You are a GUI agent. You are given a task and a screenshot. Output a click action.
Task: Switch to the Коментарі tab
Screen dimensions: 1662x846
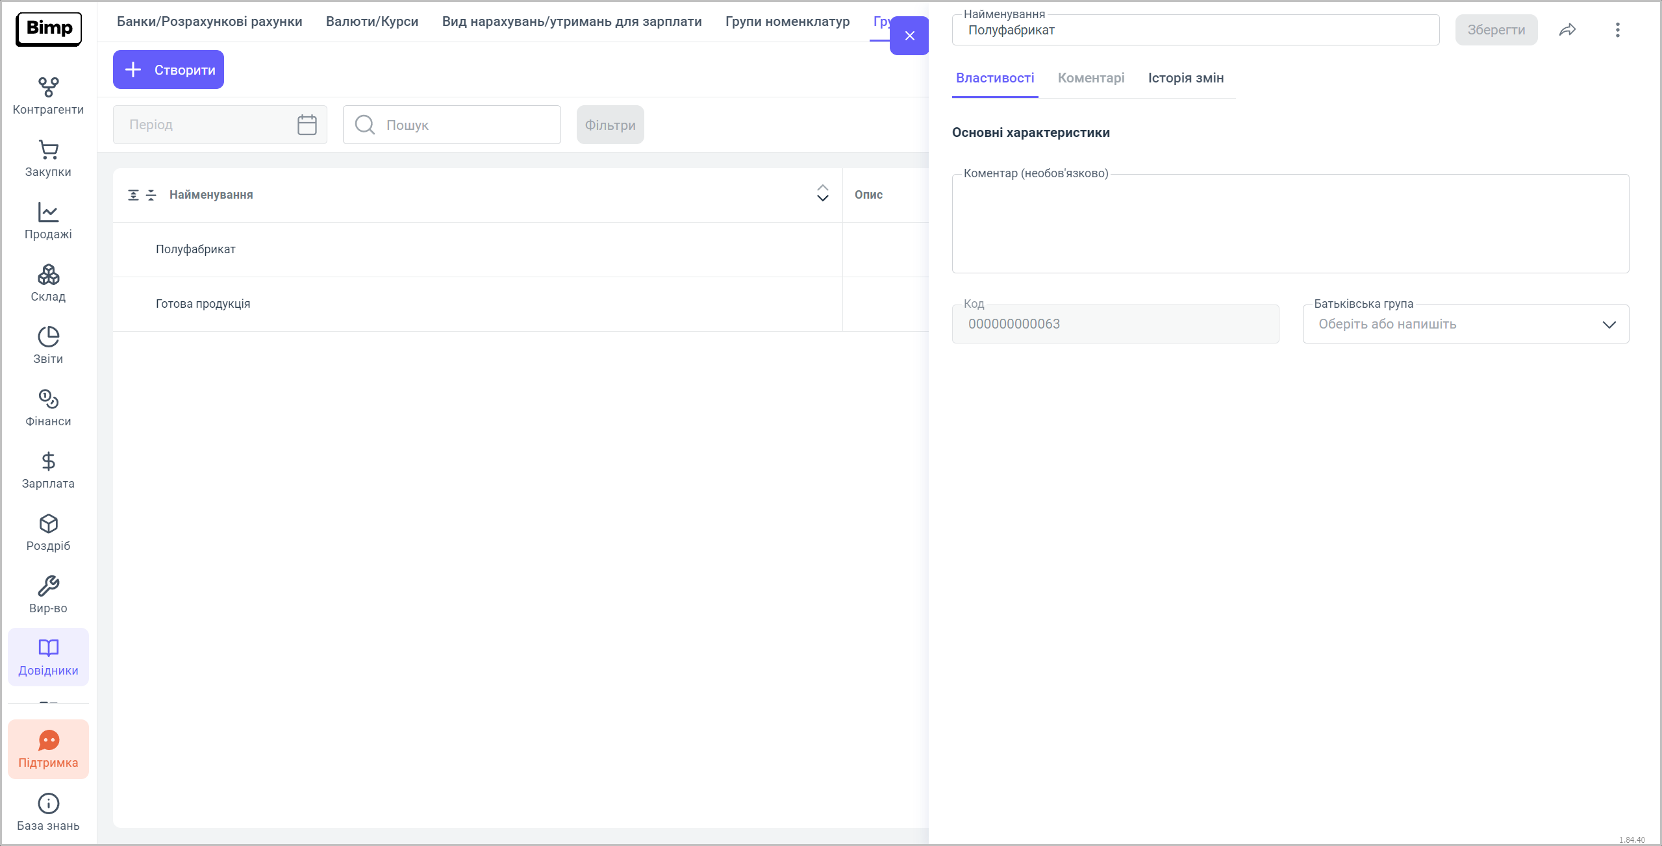[x=1090, y=78]
